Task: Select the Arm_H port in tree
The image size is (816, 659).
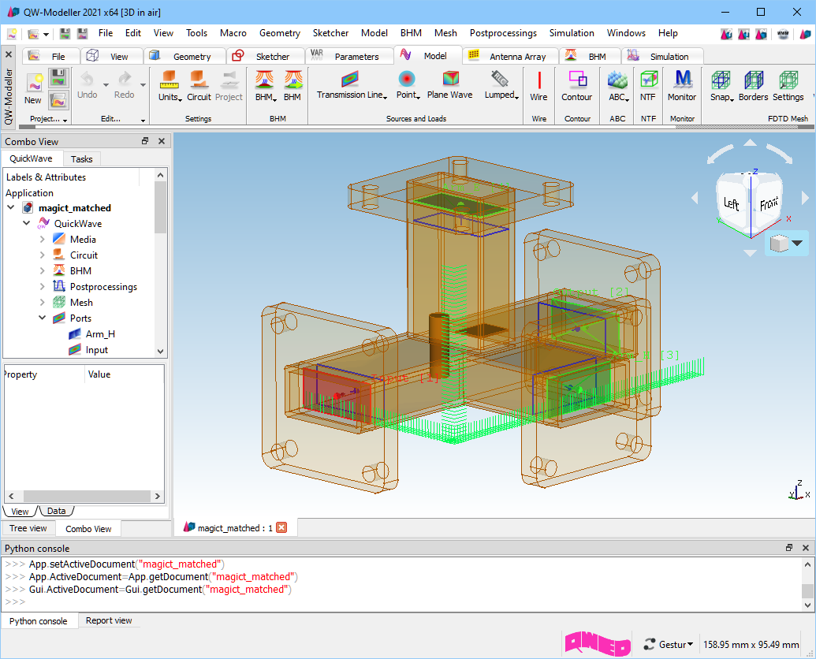Action: pyautogui.click(x=100, y=334)
